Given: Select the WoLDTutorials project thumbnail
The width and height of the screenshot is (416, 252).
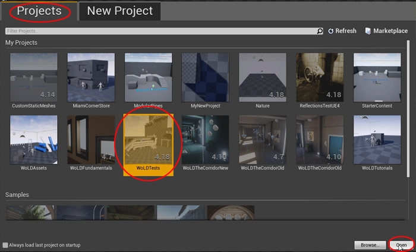Looking at the screenshot, I should 377,139.
